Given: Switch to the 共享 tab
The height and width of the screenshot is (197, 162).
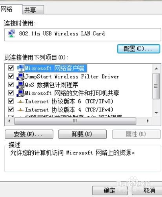Looking at the screenshot, I should 33,10.
